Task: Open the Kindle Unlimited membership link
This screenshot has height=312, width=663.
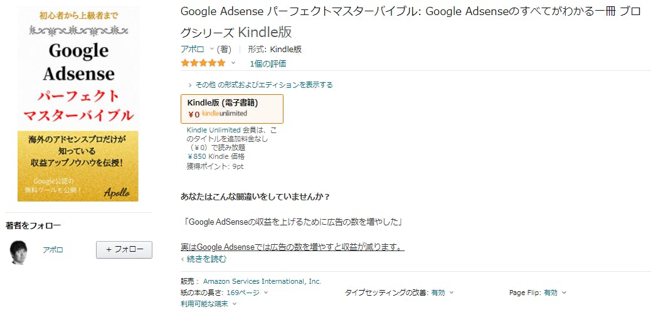Action: [x=213, y=130]
